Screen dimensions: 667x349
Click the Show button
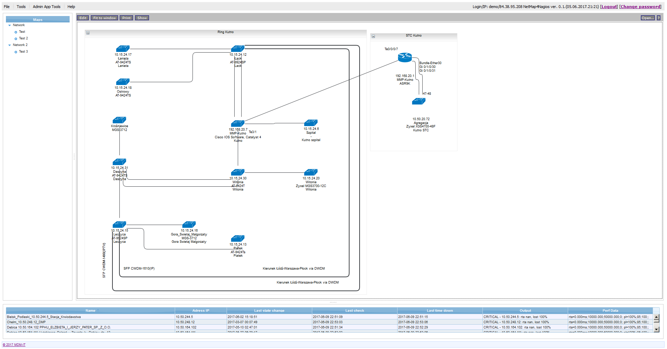(x=142, y=18)
